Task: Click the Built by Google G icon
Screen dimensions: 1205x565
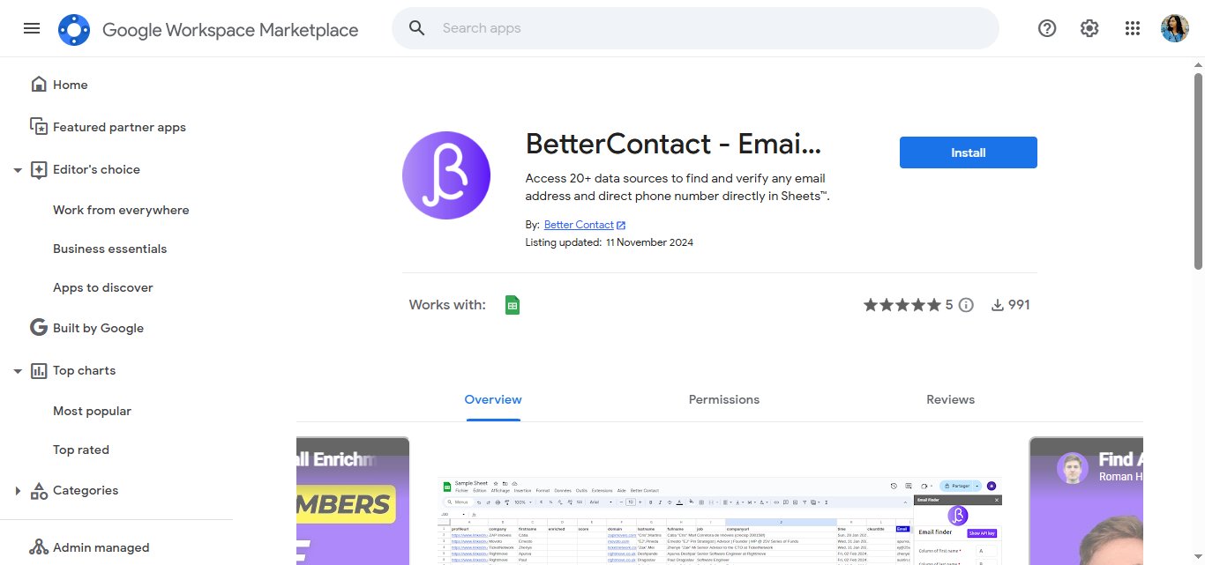Action: click(x=39, y=328)
